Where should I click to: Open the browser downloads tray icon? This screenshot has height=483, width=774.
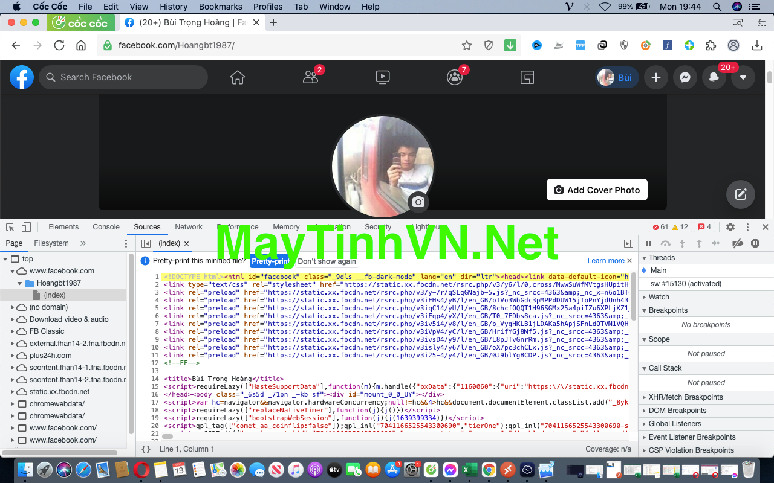tap(757, 45)
